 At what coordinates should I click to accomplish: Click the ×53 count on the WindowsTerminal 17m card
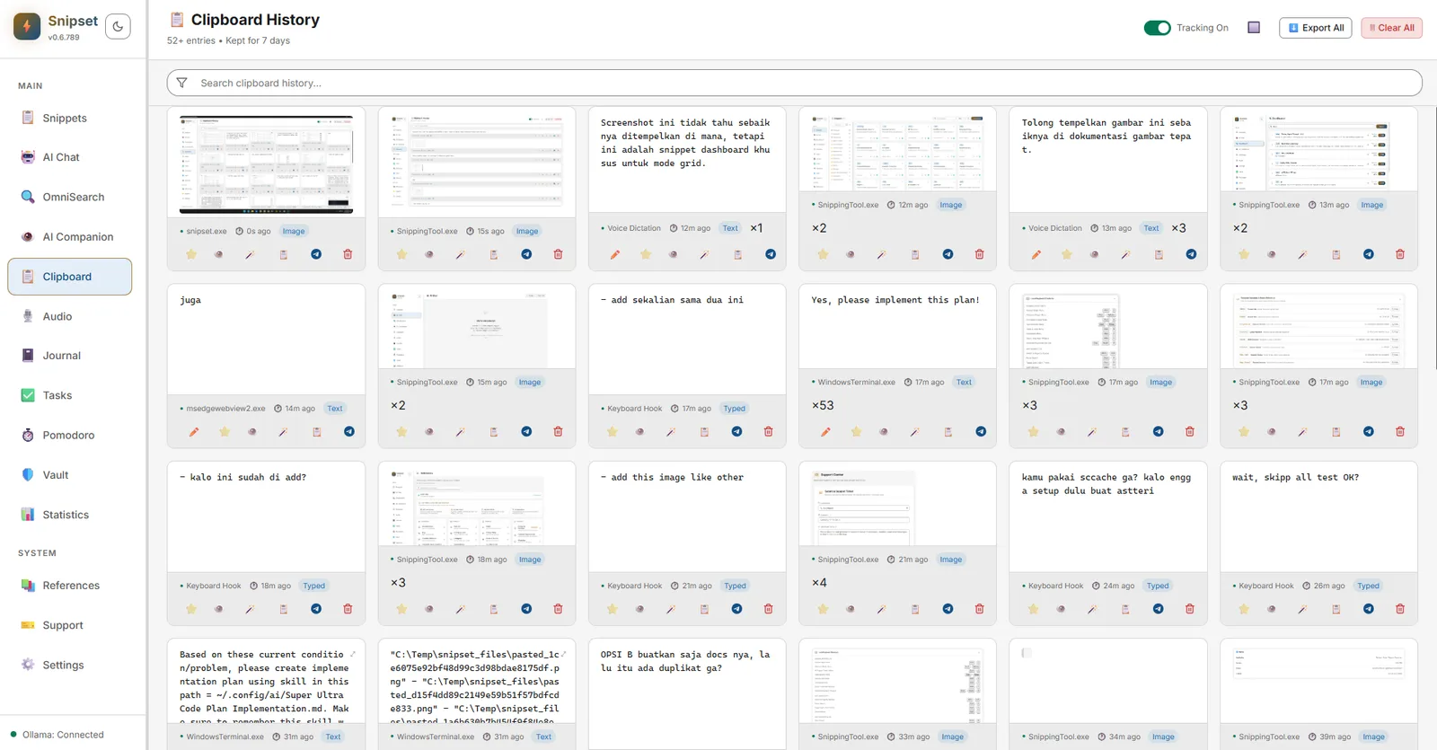[x=823, y=405]
